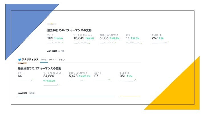This screenshot has height=115, width=205.
Task: Select profile visits value 5,473
Action: (x=73, y=76)
